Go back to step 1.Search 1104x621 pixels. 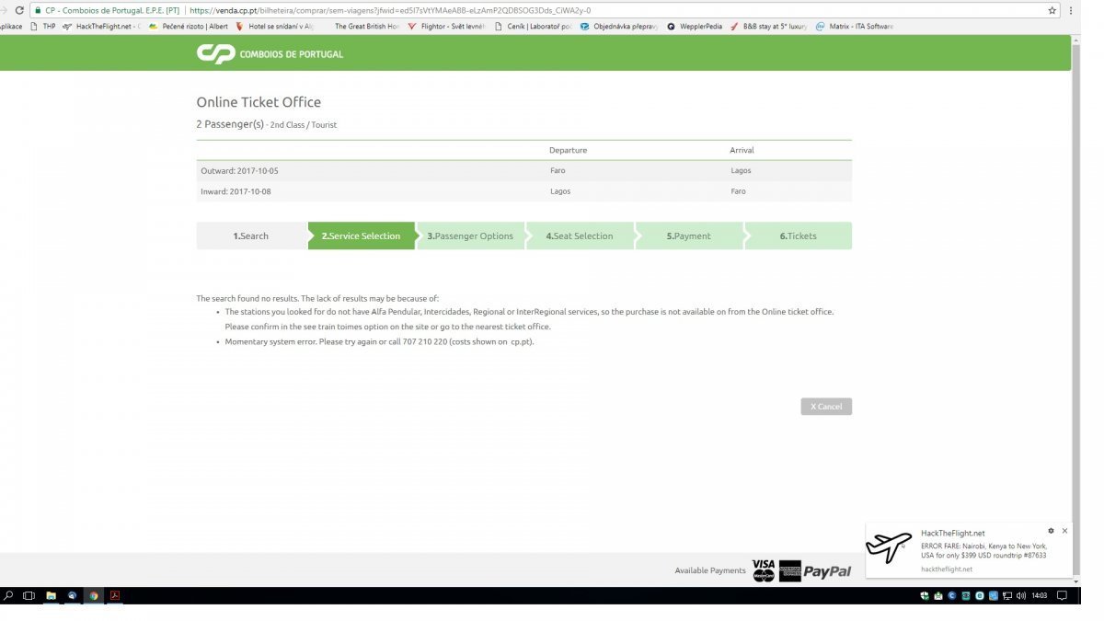point(250,236)
